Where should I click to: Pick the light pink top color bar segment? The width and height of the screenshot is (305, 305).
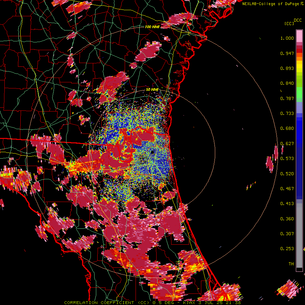pos(299,36)
